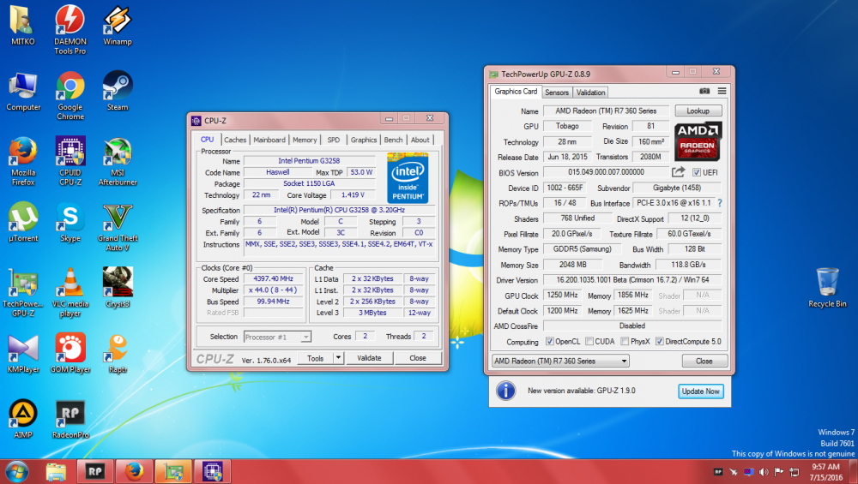Click the Validate button in CPU-Z

(x=369, y=358)
